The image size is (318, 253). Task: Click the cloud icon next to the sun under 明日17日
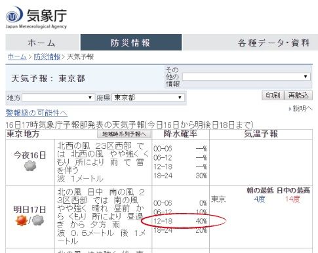(x=38, y=220)
